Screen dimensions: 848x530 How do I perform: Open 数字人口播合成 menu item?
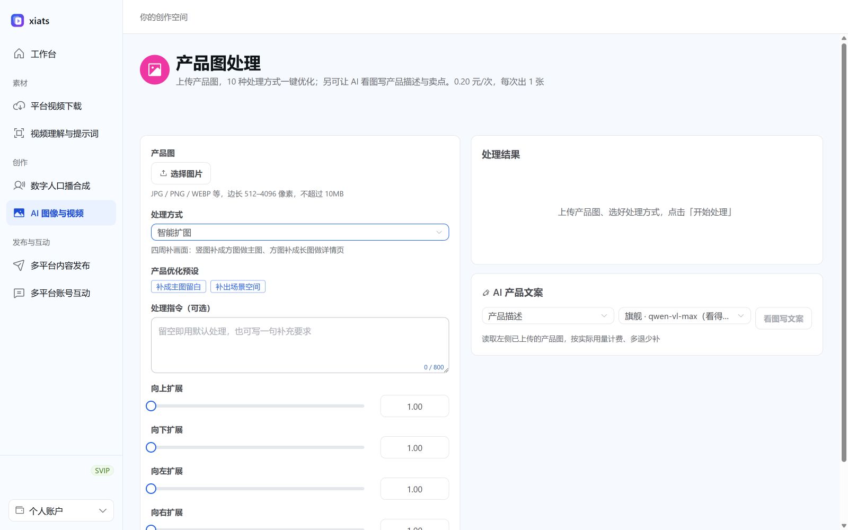(61, 185)
